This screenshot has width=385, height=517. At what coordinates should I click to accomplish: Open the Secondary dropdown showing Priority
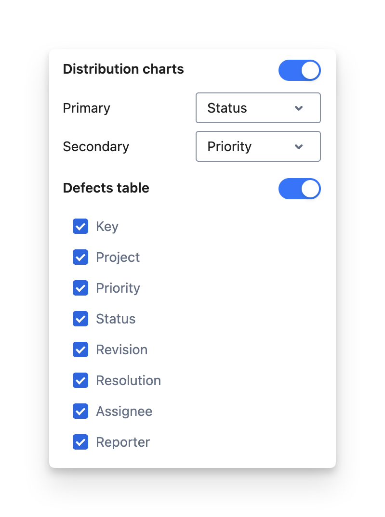(258, 146)
